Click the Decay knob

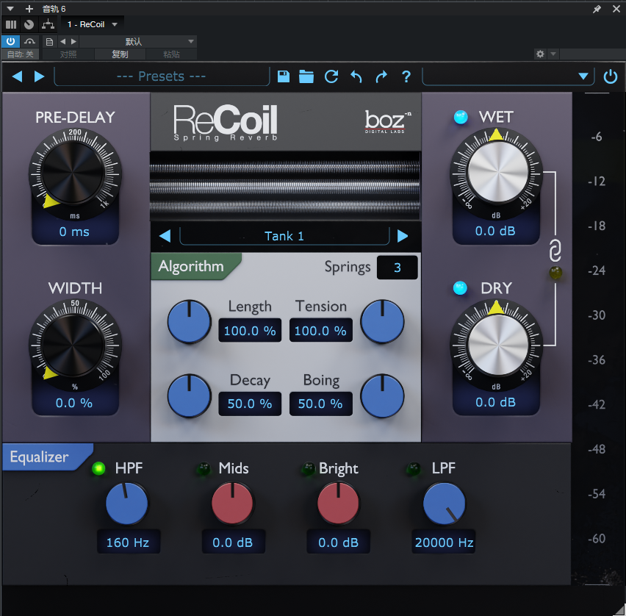pos(189,395)
